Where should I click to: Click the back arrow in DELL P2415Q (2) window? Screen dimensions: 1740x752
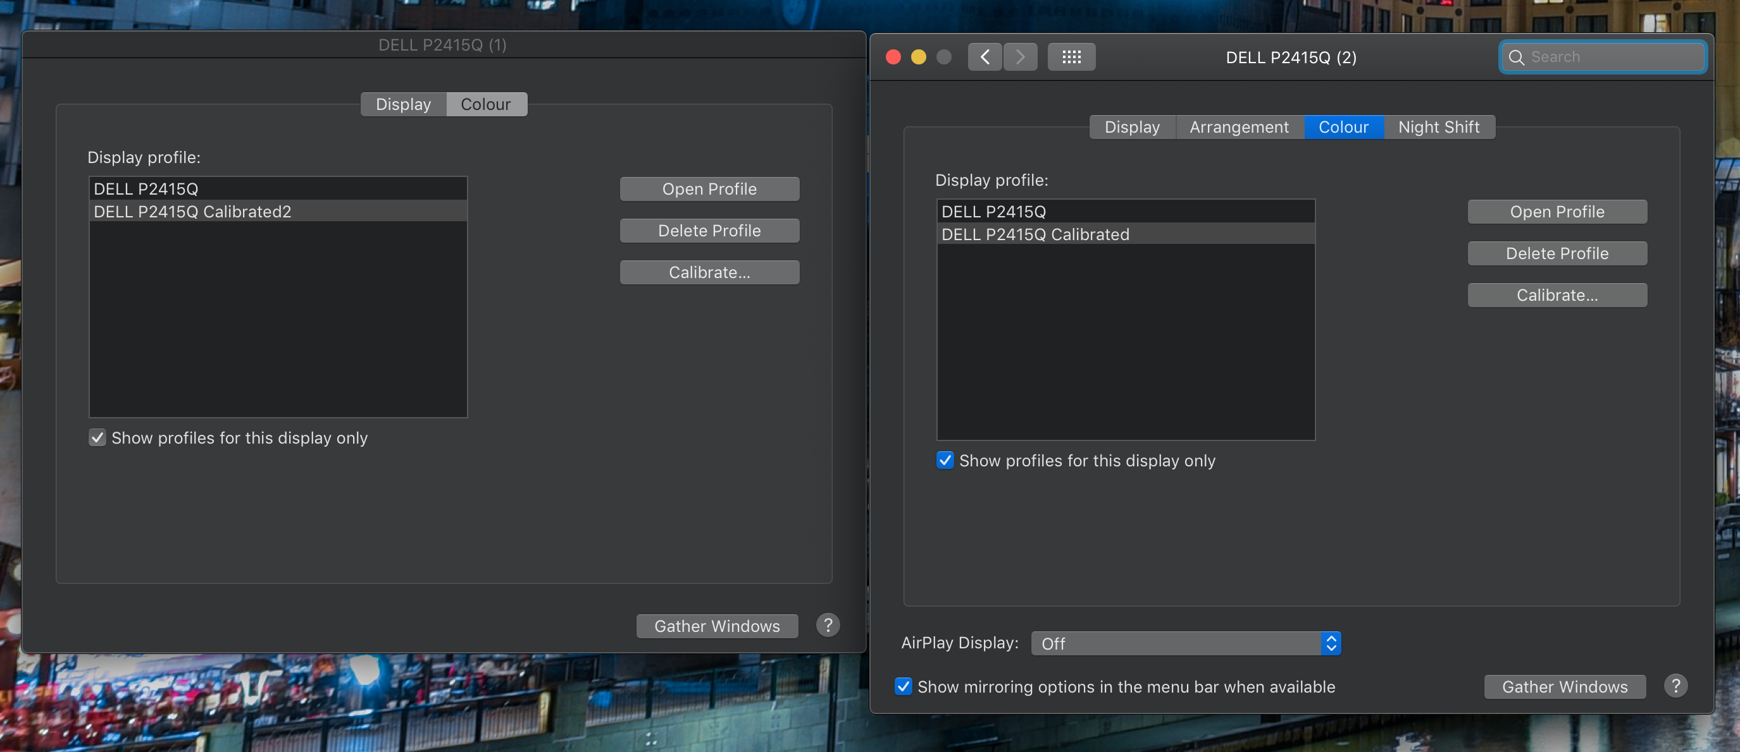(x=984, y=57)
